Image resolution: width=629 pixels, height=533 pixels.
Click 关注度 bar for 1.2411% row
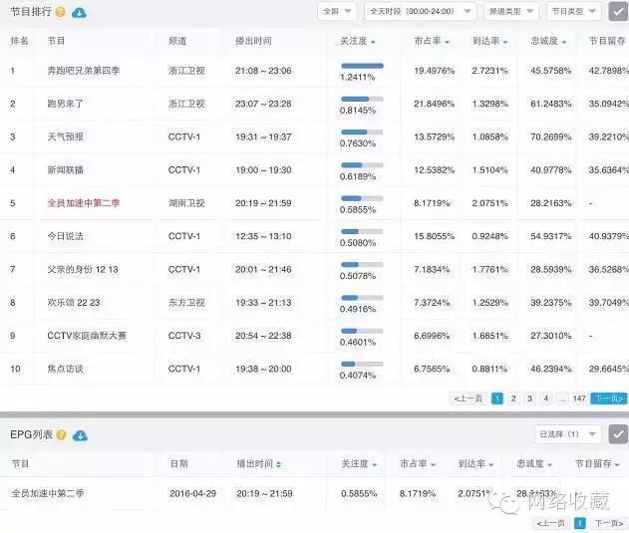click(x=362, y=66)
